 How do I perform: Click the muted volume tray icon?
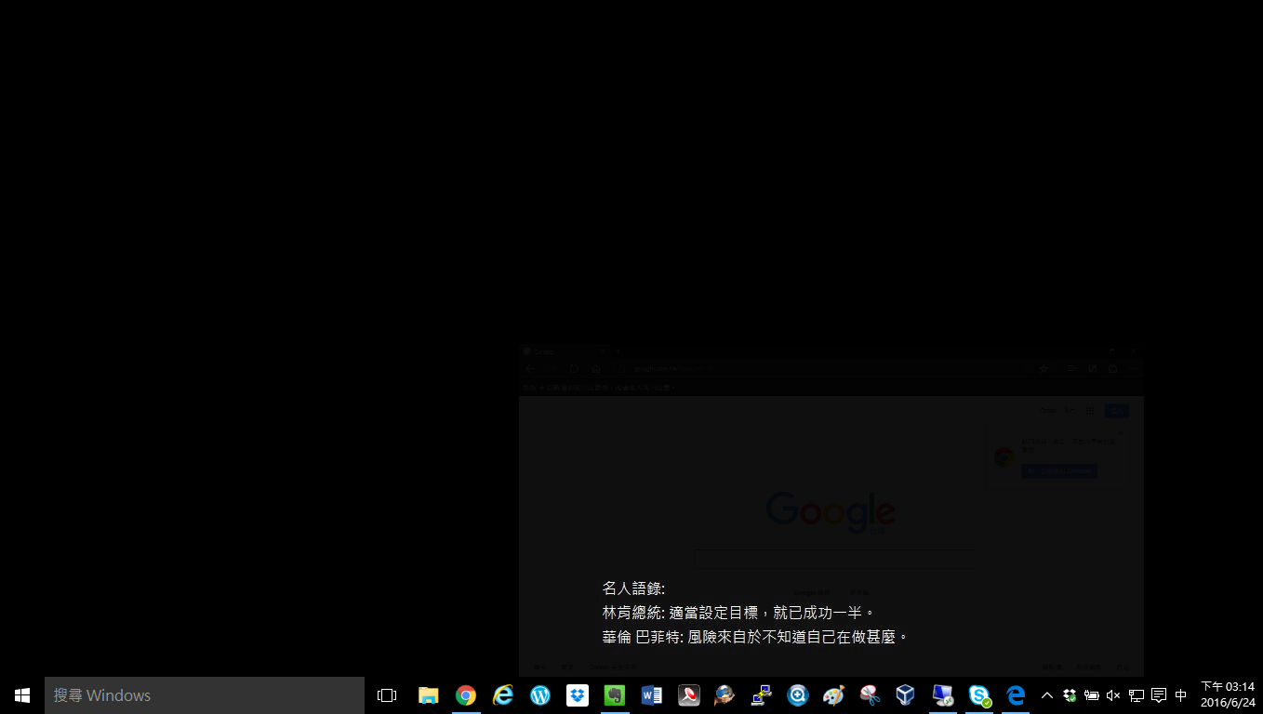coord(1113,695)
